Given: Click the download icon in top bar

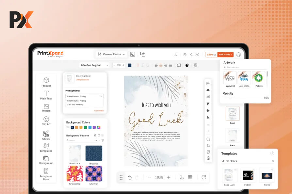Looking at the screenshot, I should [x=175, y=55].
